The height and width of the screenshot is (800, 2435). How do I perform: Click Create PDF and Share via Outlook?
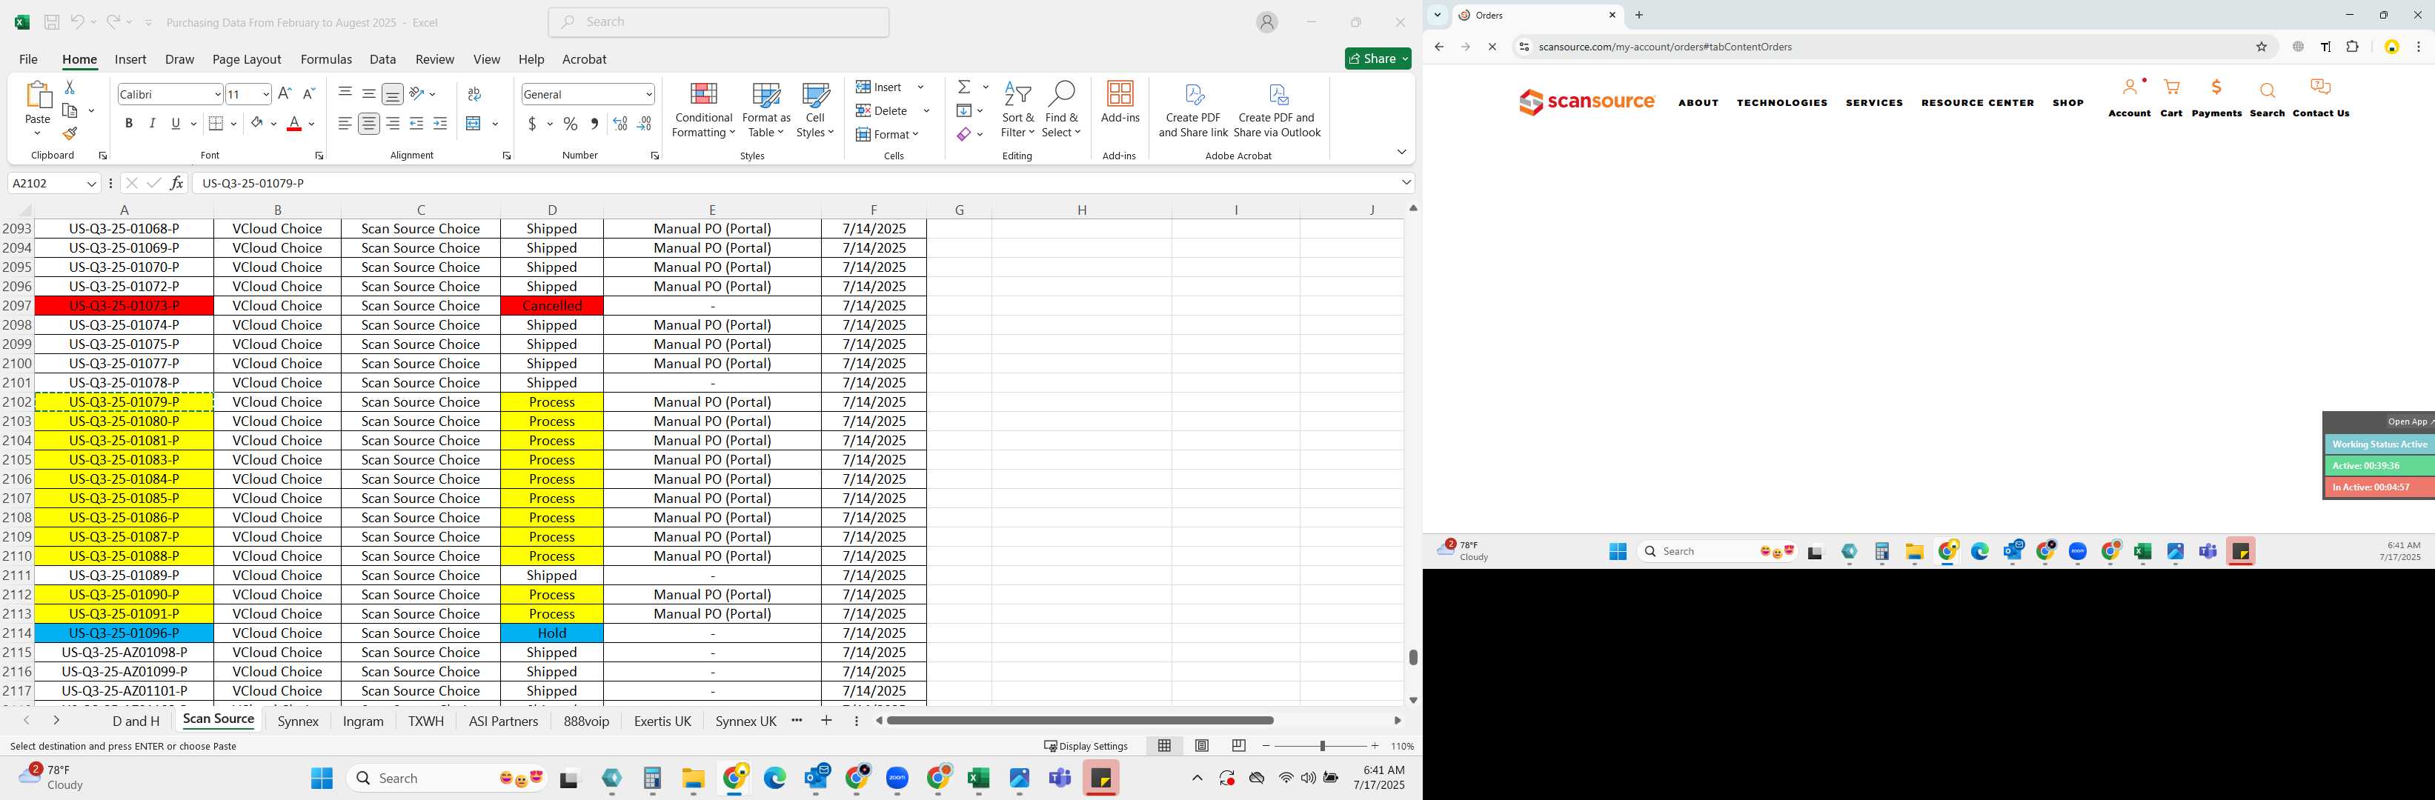coord(1277,110)
